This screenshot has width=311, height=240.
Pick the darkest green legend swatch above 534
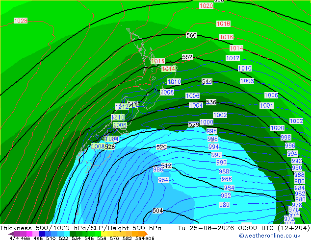[73, 234]
